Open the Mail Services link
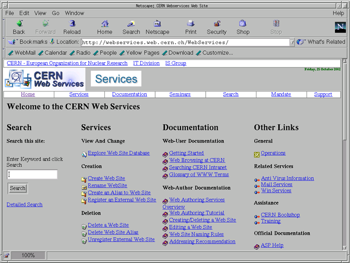The image size is (350, 263). point(277,184)
